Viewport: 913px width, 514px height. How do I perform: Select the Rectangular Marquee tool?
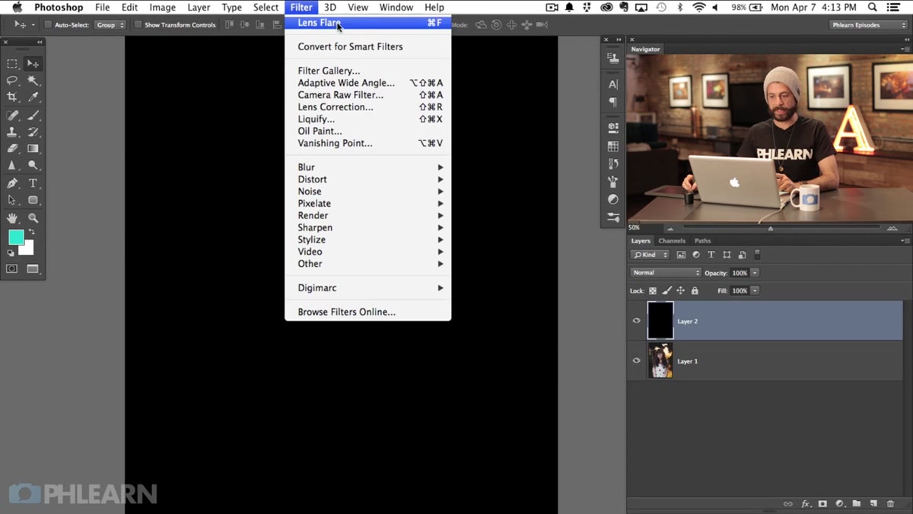point(12,64)
